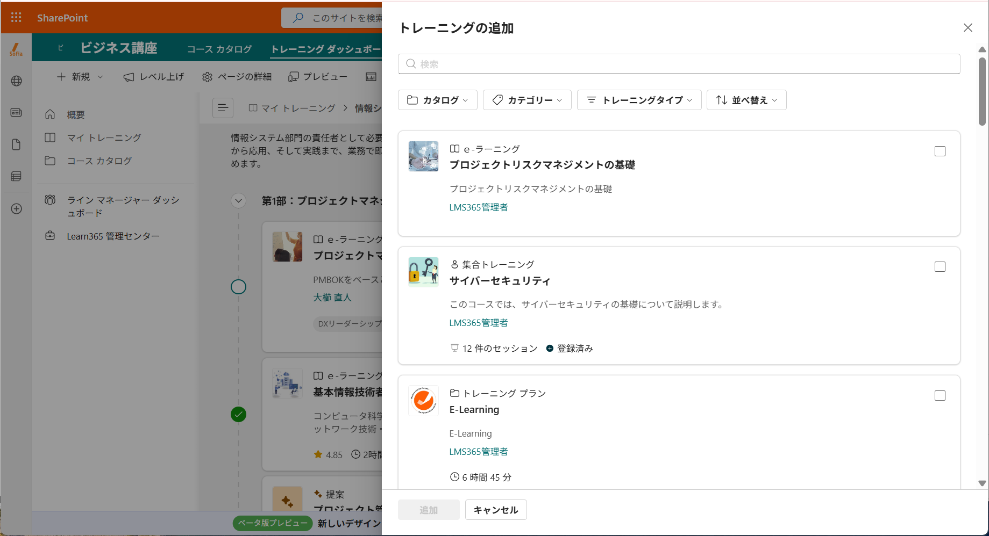Click the 登録済み status label
This screenshot has width=989, height=536.
pyautogui.click(x=575, y=349)
